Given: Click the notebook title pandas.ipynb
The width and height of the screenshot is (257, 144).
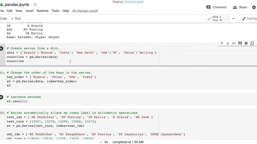Looking at the screenshot, I should pyautogui.click(x=17, y=4).
